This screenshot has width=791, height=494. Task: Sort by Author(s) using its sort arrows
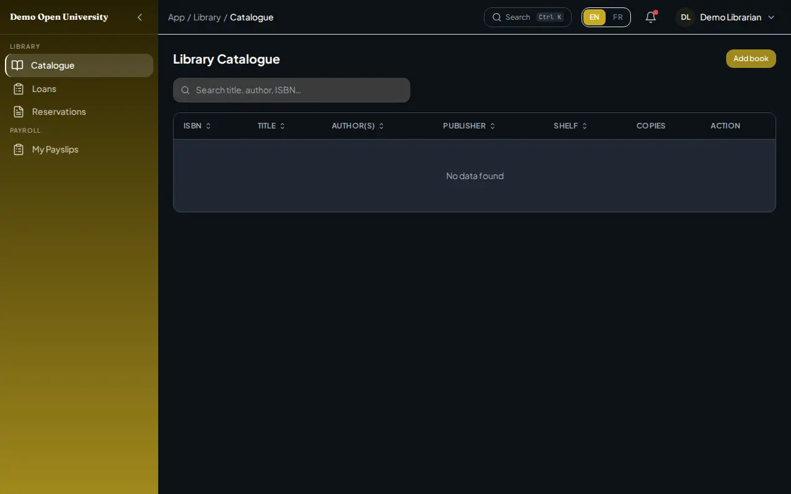pos(381,126)
